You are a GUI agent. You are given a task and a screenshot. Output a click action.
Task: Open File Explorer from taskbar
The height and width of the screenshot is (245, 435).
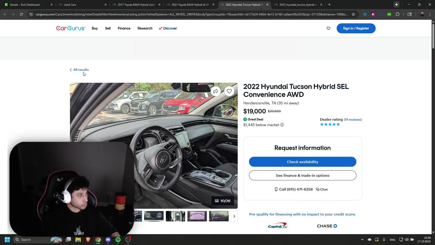click(78, 240)
